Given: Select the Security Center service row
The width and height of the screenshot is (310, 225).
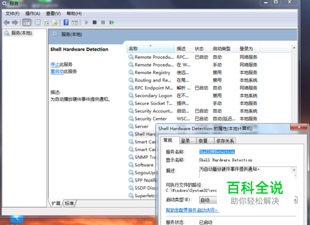Looking at the screenshot, I should (x=193, y=119).
